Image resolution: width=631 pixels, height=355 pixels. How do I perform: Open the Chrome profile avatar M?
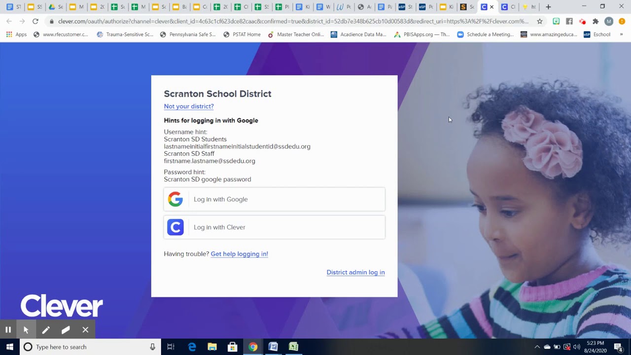point(609,21)
